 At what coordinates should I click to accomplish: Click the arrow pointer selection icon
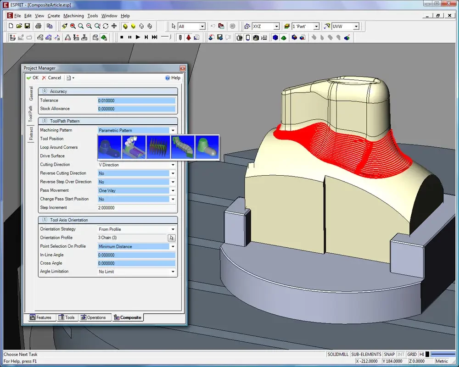click(x=174, y=26)
